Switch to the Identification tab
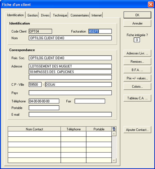 coord(15,15)
